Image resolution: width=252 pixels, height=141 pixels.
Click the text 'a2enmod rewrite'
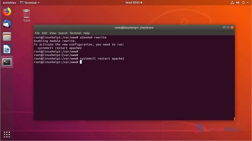93,38
